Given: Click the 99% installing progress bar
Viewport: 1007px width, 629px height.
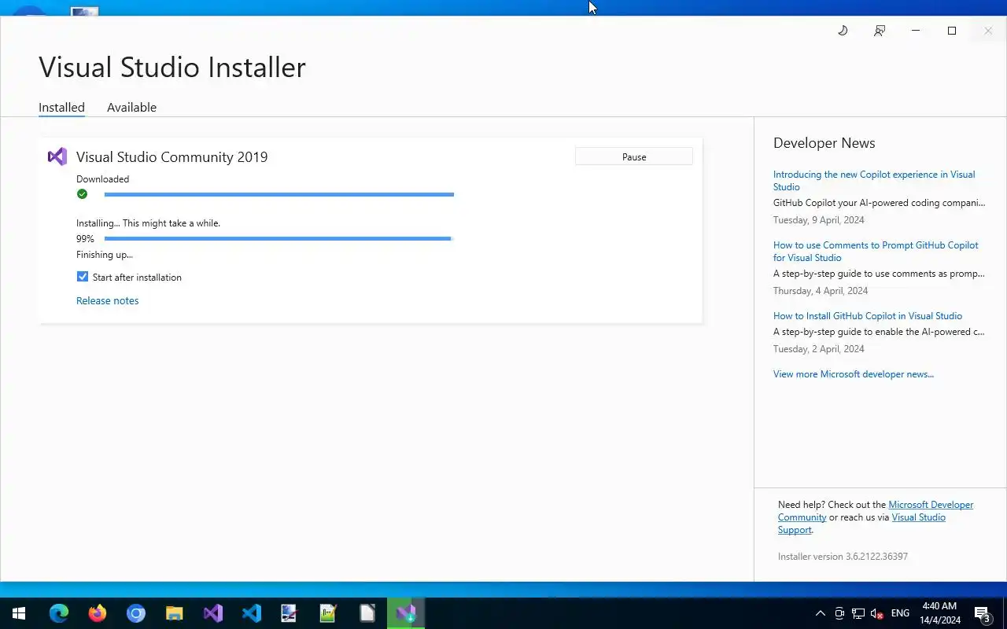Looking at the screenshot, I should tap(279, 238).
